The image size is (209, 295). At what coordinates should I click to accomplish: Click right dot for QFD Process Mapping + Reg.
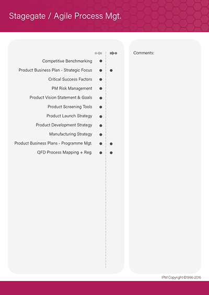pyautogui.click(x=111, y=153)
